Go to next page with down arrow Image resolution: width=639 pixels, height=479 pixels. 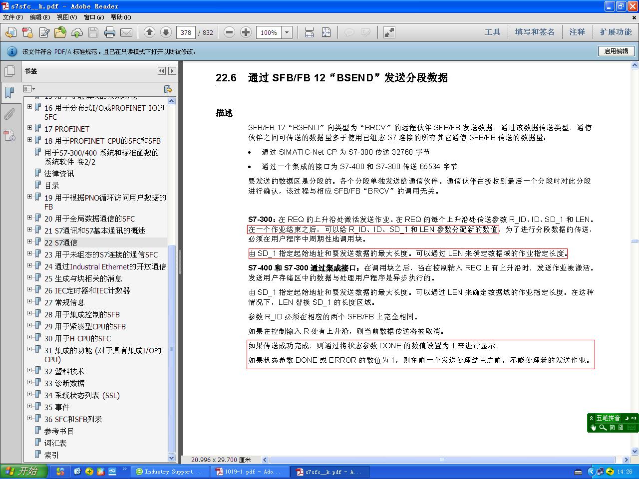[166, 32]
